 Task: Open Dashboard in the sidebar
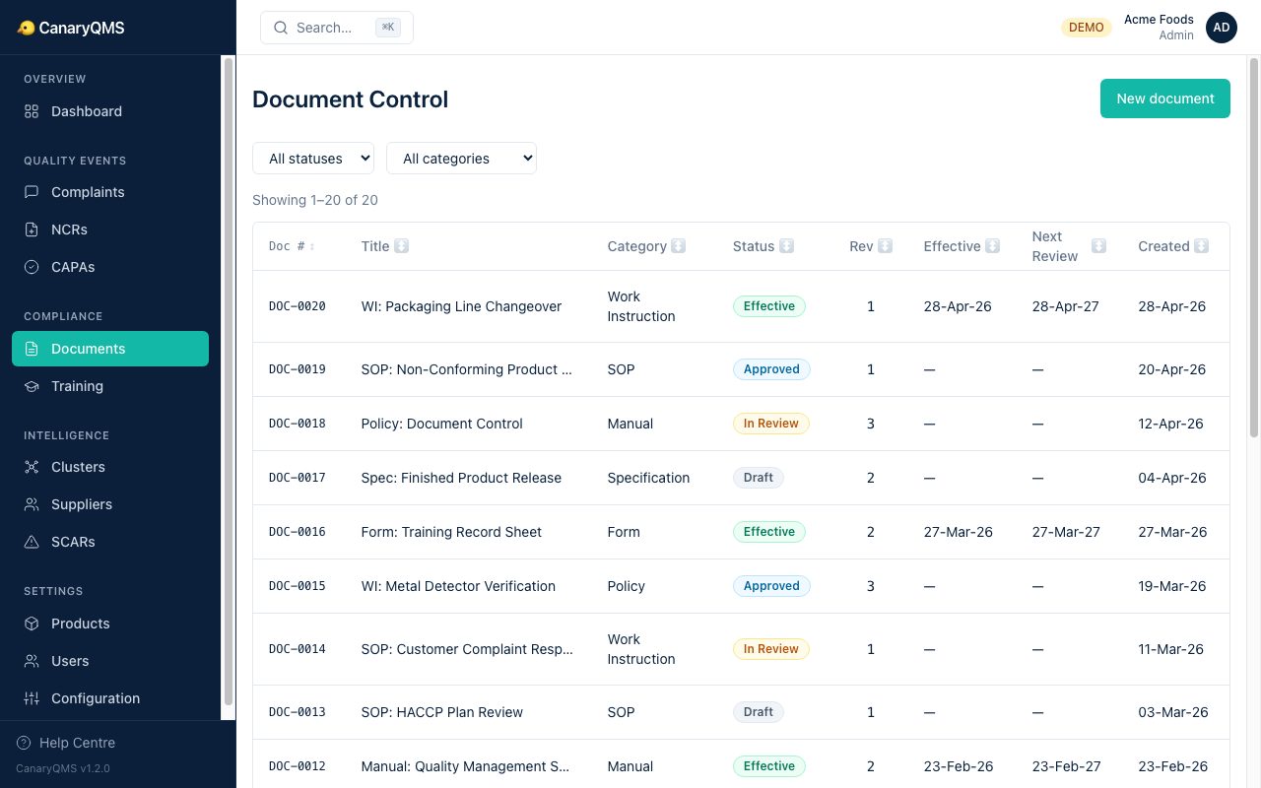click(110, 111)
